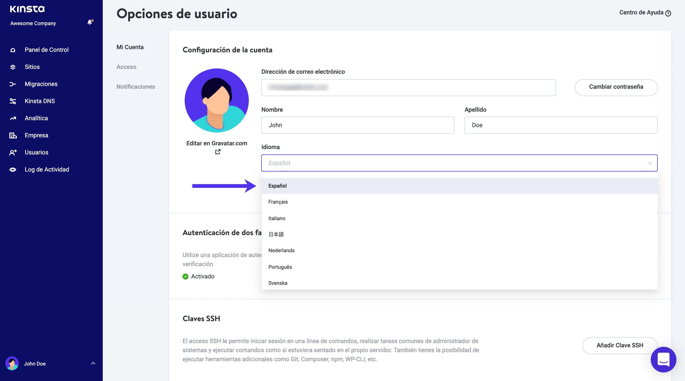
Task: Select the Empresa building icon
Action: [x=13, y=135]
